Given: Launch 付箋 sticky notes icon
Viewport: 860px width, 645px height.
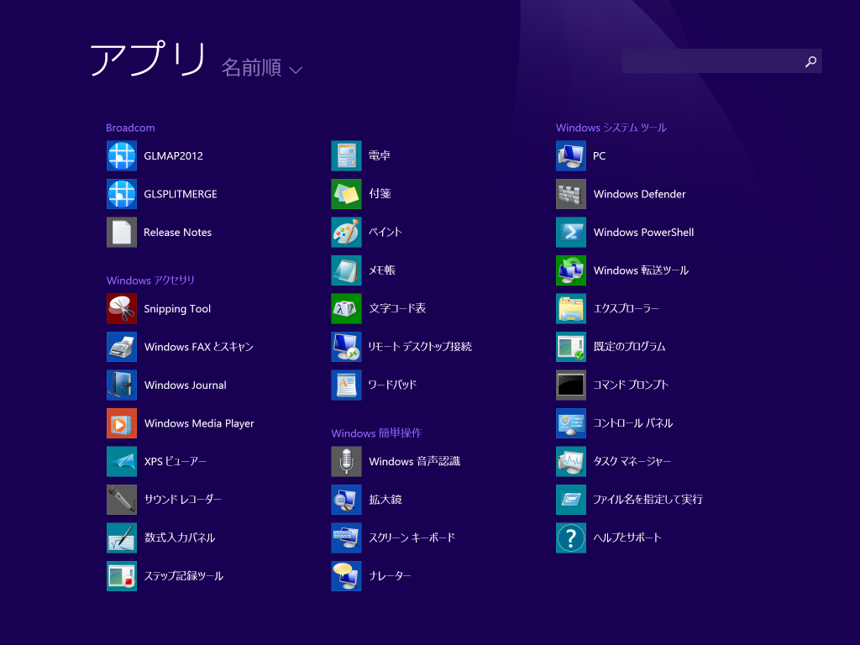Looking at the screenshot, I should (346, 194).
